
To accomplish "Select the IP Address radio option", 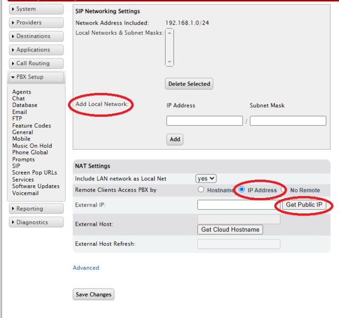I will point(242,190).
